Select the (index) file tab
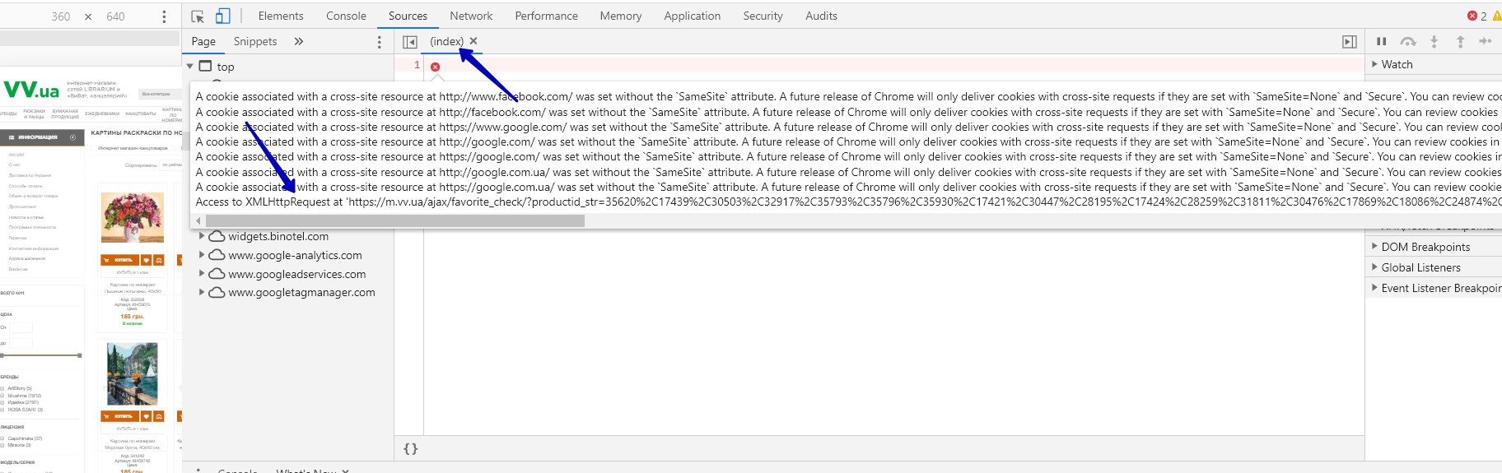 coord(447,41)
